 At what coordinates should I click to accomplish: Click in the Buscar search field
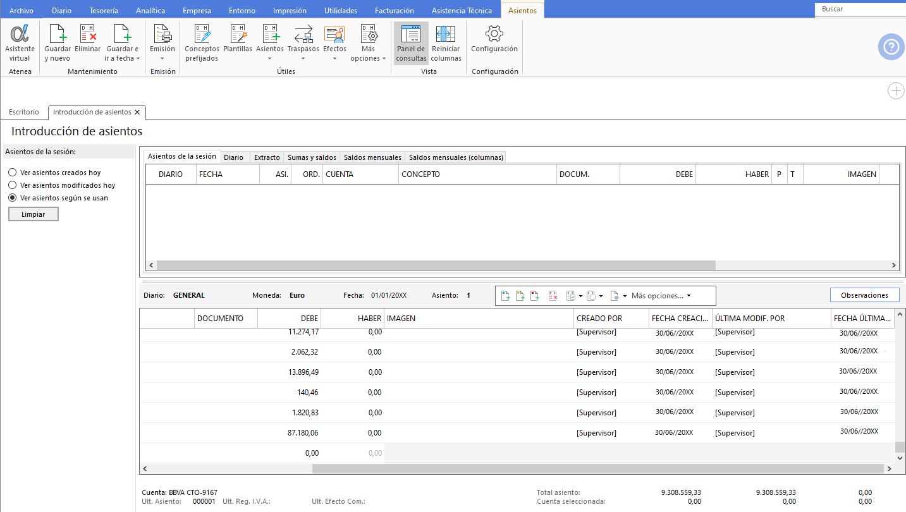point(860,9)
